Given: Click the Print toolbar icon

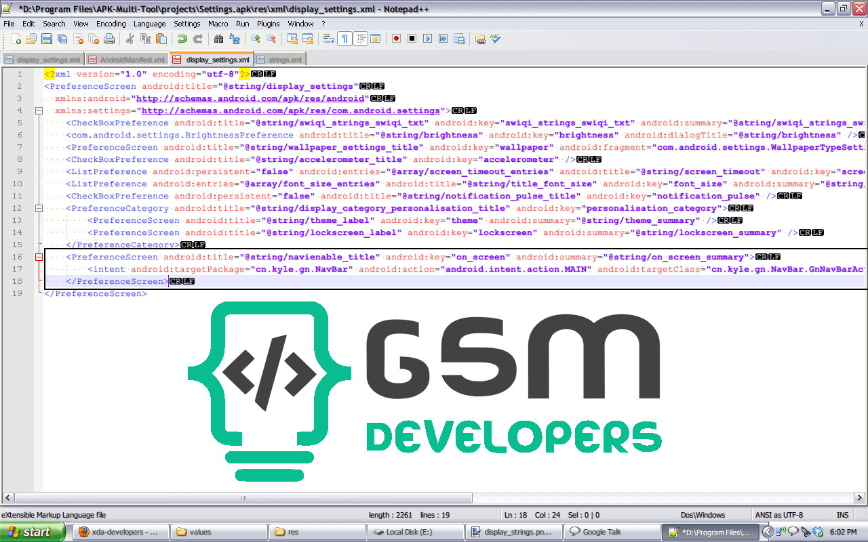Looking at the screenshot, I should (109, 39).
